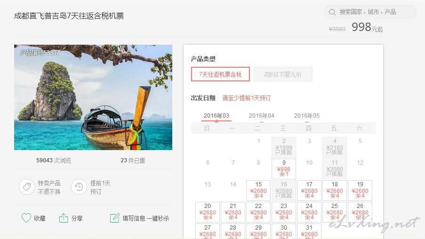Click sold-out date 4 priced ¥2180
This screenshot has width=425, height=239.
(x=335, y=147)
